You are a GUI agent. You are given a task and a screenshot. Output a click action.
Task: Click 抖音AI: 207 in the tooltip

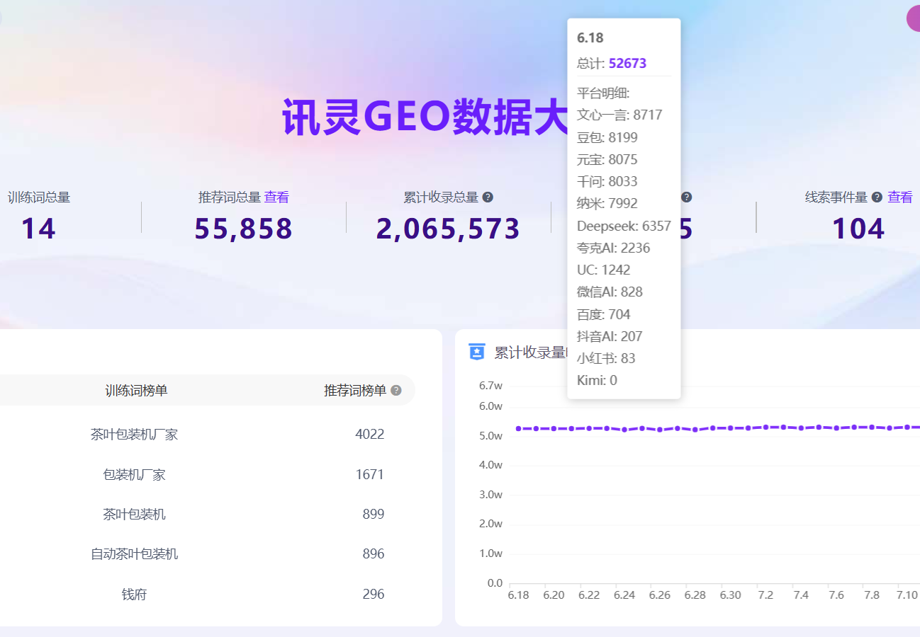click(x=610, y=336)
